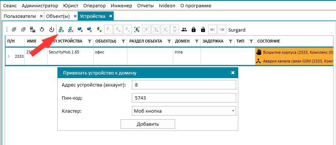Viewport: 336px width, 145px height.
Task: Click the Добавить button
Action: (148, 124)
